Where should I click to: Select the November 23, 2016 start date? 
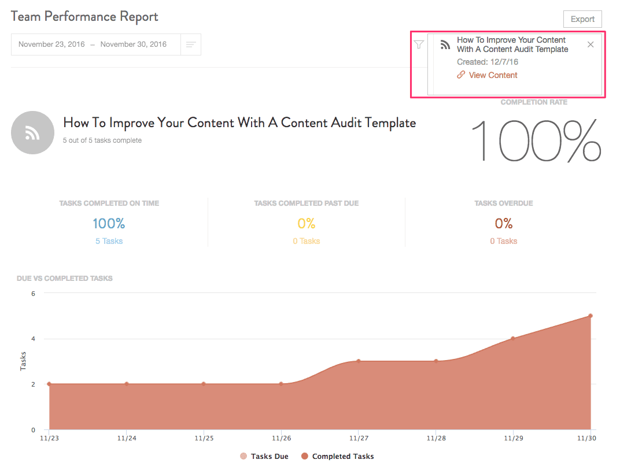(51, 45)
